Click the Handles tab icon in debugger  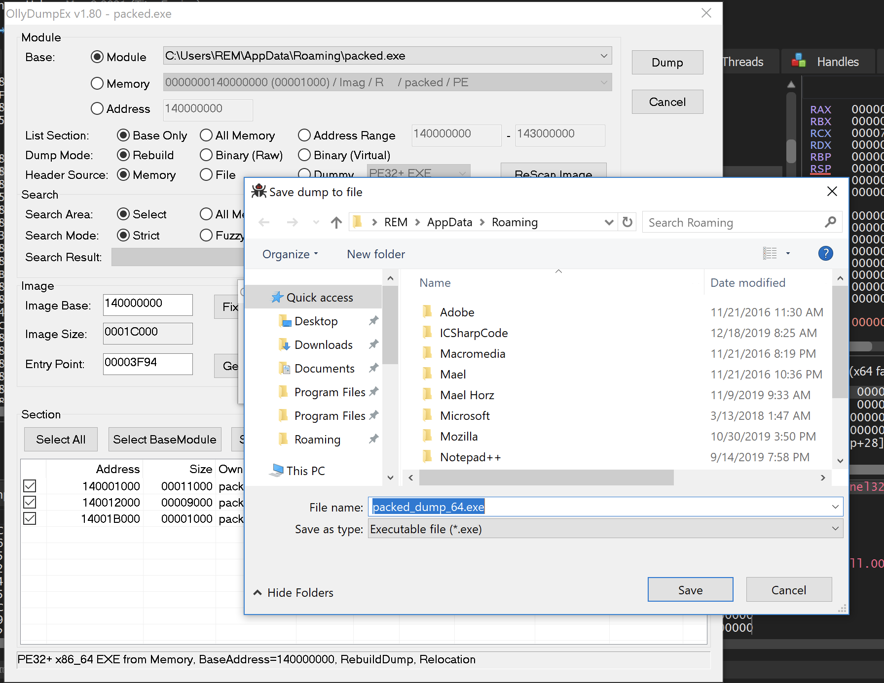click(799, 61)
